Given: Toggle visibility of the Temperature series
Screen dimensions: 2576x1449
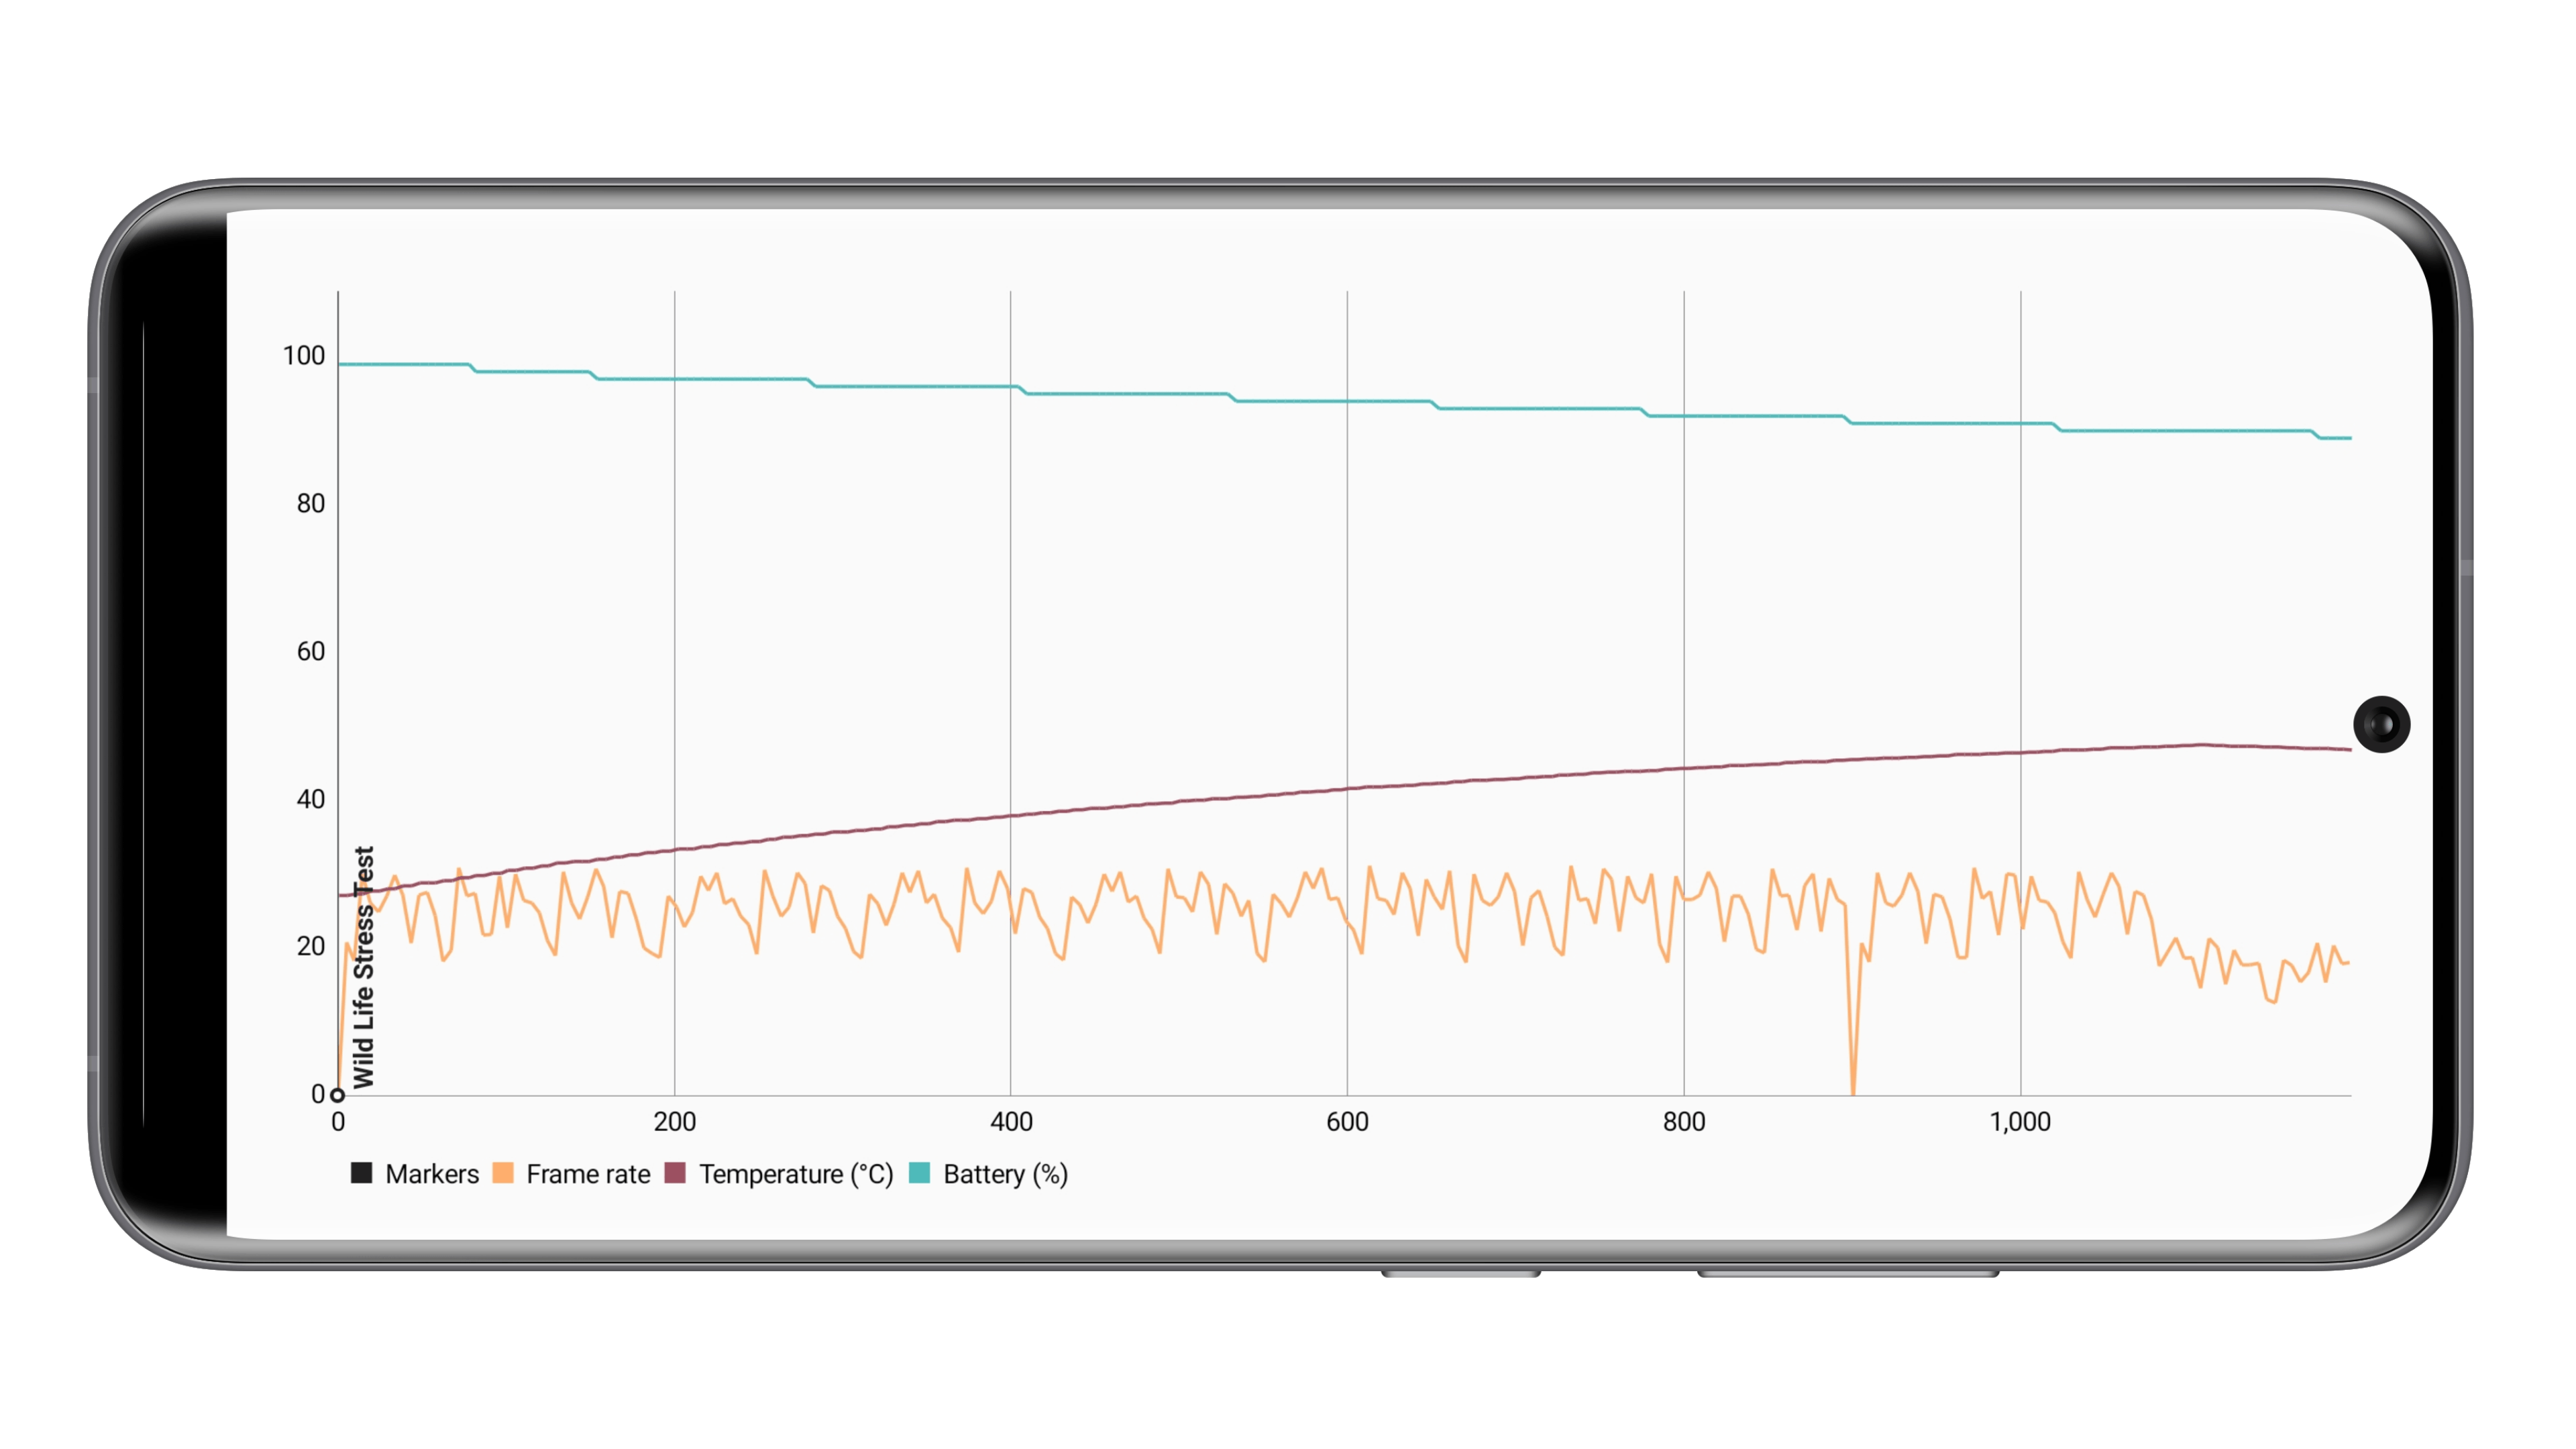Looking at the screenshot, I should coord(679,1173).
